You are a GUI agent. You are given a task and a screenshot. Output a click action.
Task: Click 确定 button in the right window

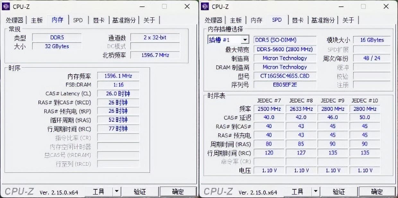(377, 192)
